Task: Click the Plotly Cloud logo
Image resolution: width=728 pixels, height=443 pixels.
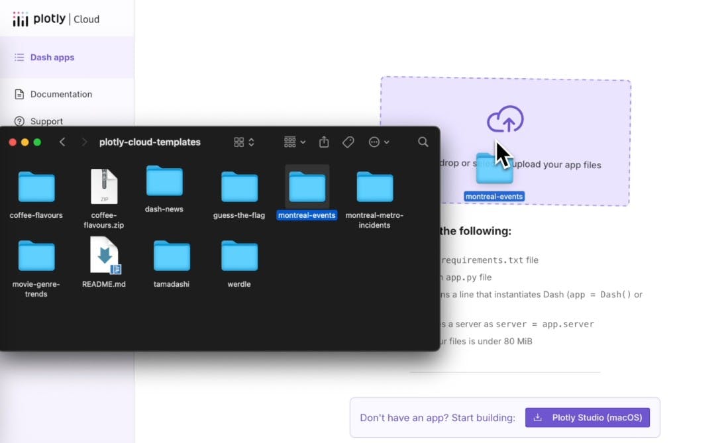Action: [56, 19]
